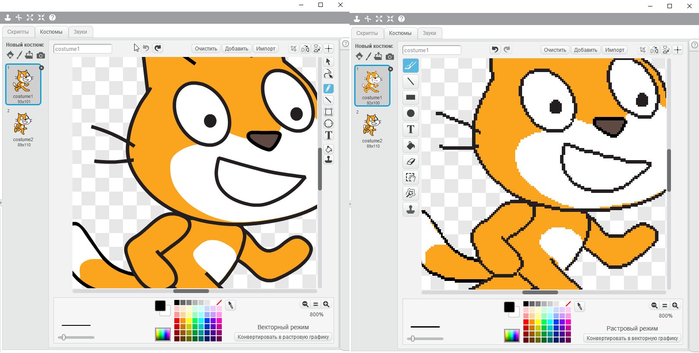
Task: Click Конвертировать в растровую графику button
Action: (x=283, y=337)
